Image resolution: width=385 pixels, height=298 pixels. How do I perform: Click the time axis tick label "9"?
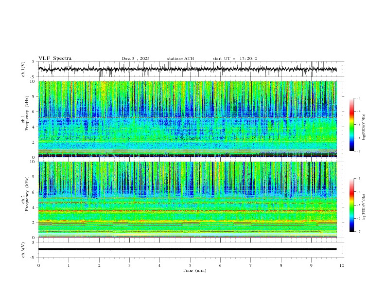pyautogui.click(x=311, y=265)
